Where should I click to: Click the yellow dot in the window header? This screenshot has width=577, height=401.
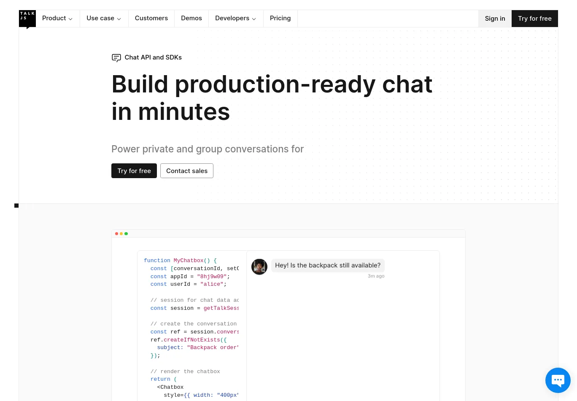tap(121, 233)
